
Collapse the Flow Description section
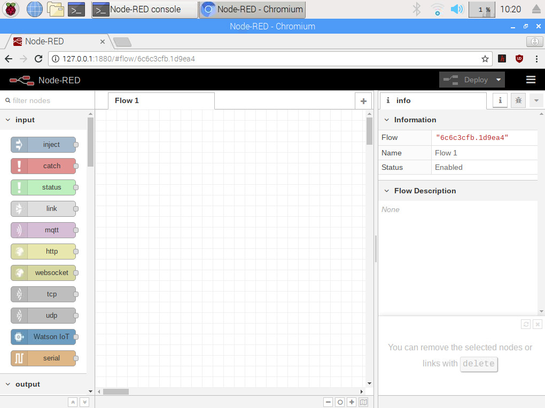458,191
